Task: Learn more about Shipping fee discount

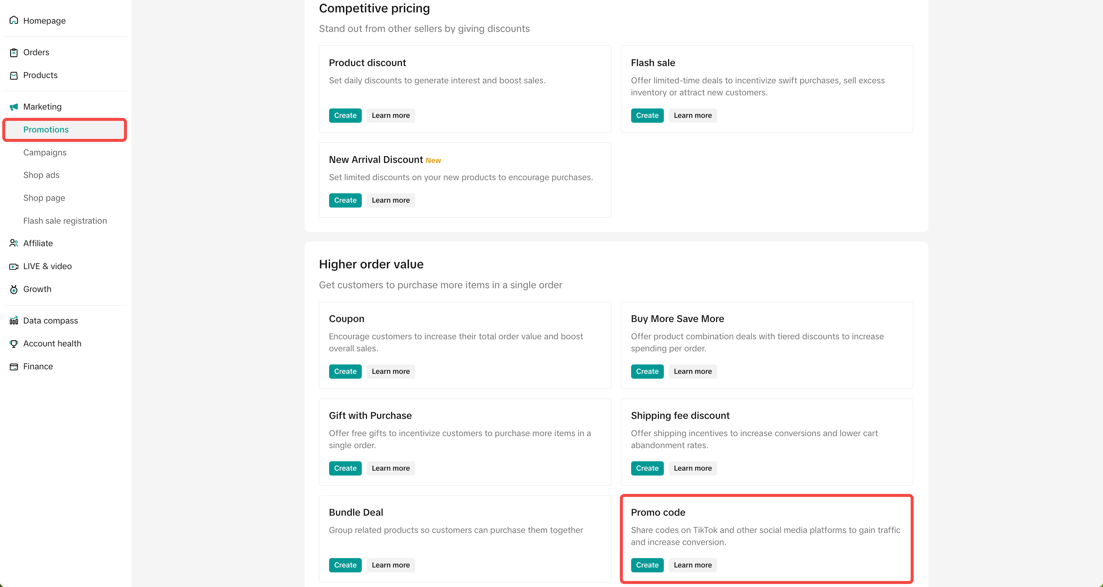Action: coord(692,468)
